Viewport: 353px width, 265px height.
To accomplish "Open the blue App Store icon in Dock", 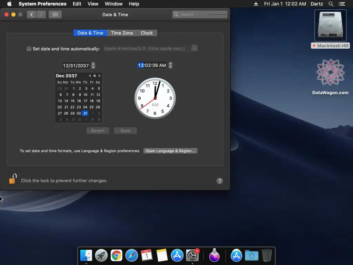I will (177, 255).
